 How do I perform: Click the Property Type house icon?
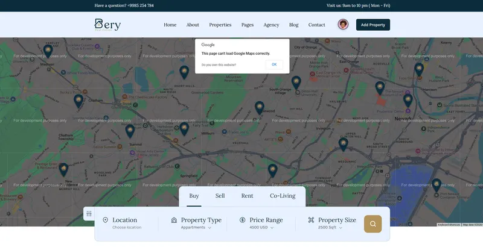(x=174, y=220)
